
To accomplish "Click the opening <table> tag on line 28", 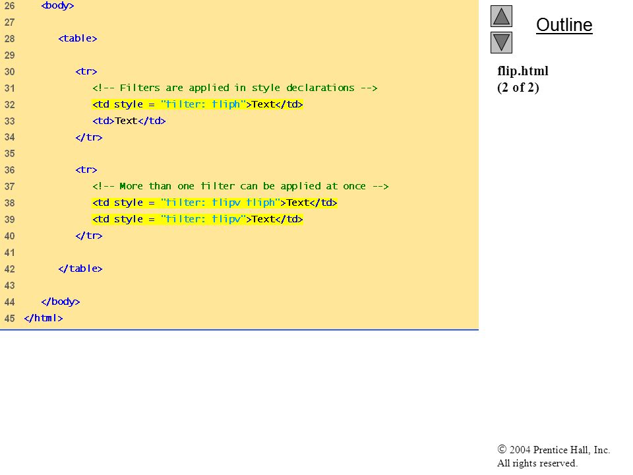I will click(78, 38).
